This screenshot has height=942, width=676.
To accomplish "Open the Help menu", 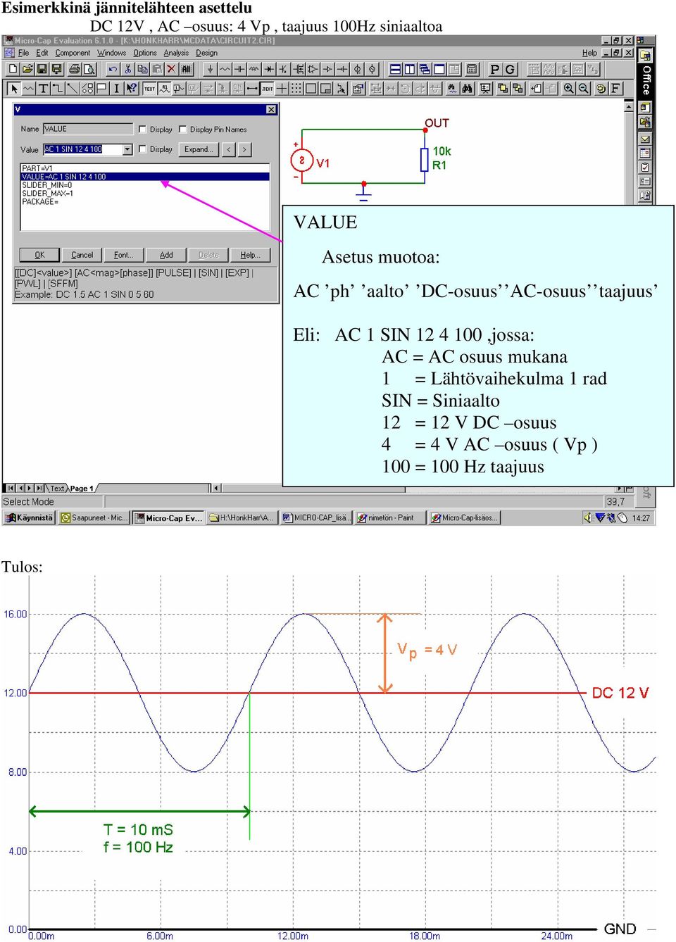I will tap(589, 53).
